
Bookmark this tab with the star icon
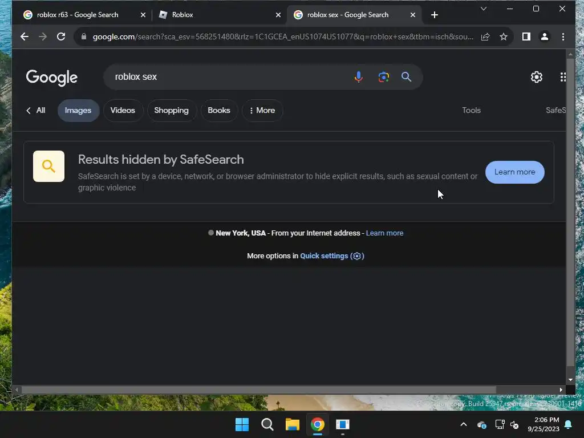[504, 36]
